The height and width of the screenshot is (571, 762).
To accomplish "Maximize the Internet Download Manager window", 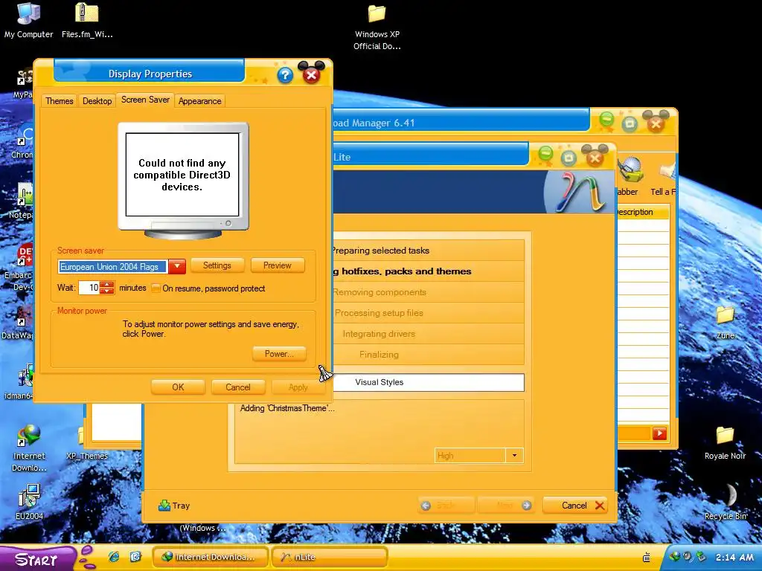I will point(630,123).
